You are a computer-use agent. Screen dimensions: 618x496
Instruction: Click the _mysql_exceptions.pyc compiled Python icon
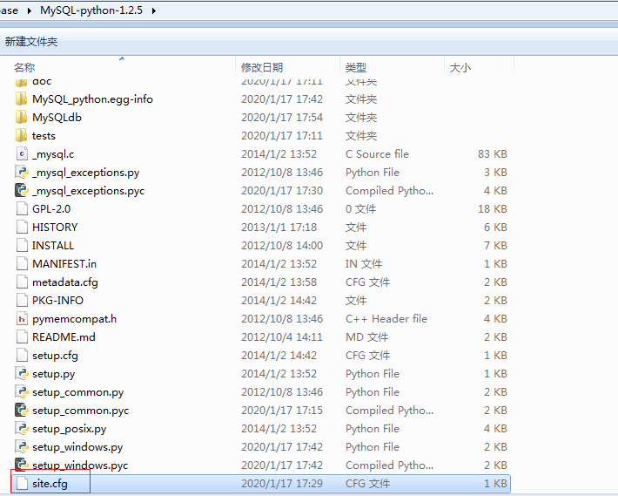coord(22,190)
